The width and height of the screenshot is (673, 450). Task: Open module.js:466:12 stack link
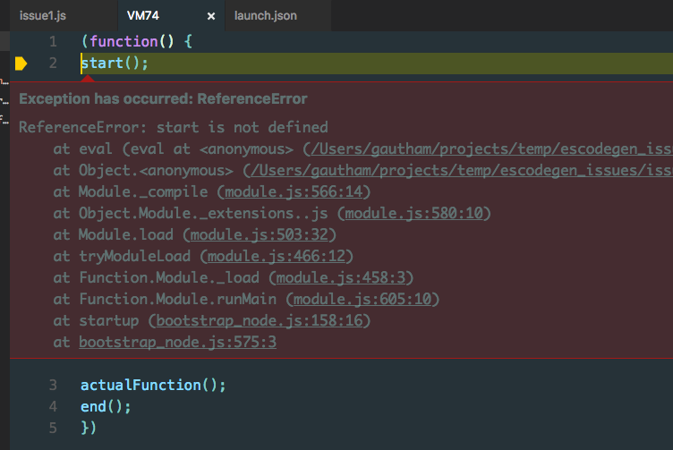point(277,256)
